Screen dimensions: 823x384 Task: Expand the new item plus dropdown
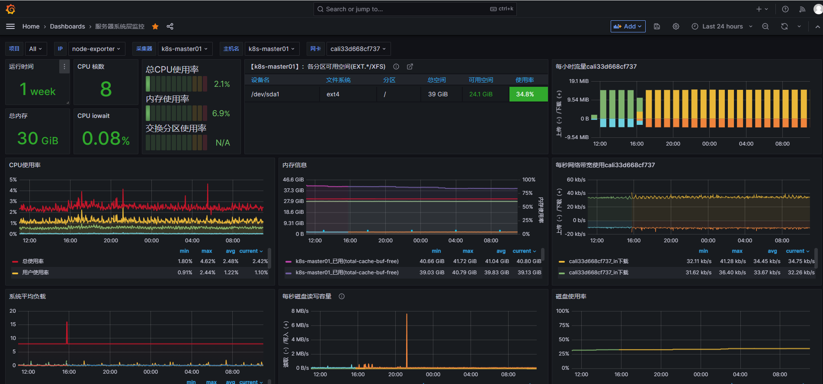762,9
